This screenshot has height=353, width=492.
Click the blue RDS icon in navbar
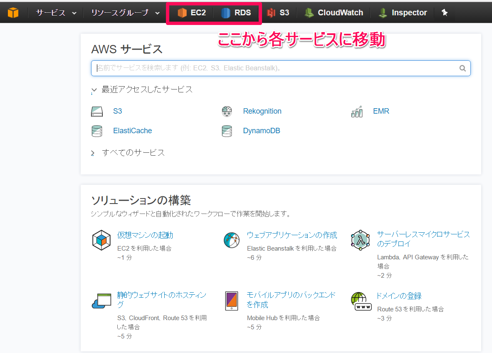click(x=225, y=12)
